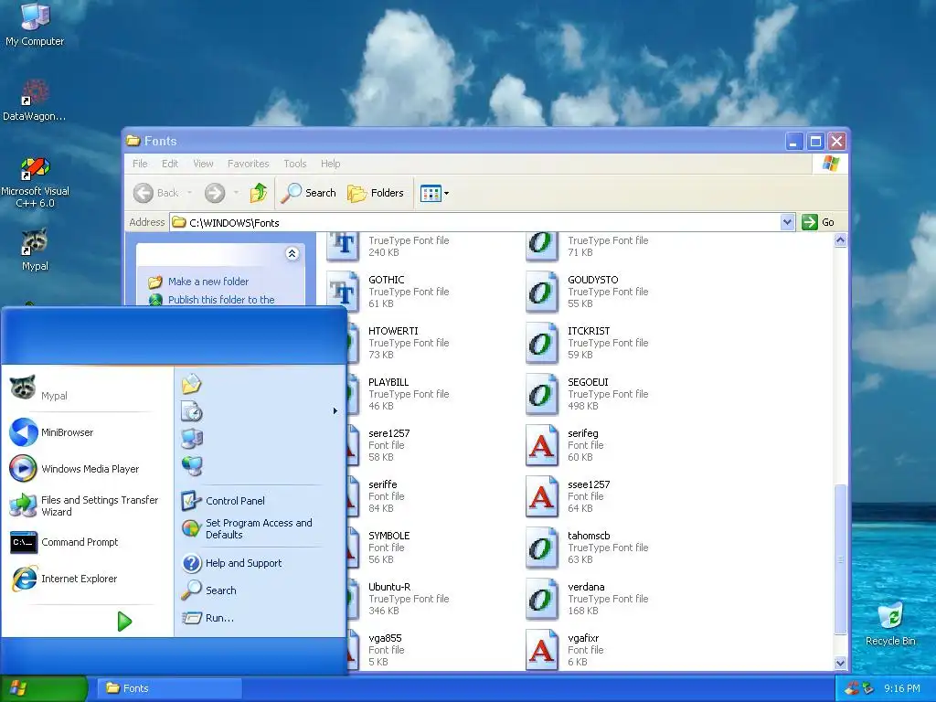Launch Microsoft Visual C++ 6.0 shortcut
936x702 pixels.
35,182
